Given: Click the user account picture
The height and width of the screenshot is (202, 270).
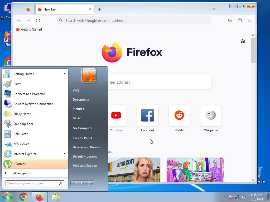Looking at the screenshot, I should point(89,75).
